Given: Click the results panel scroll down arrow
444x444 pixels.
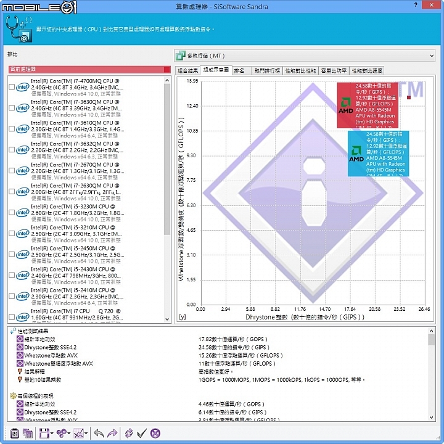Looking at the screenshot, I should 431,417.
